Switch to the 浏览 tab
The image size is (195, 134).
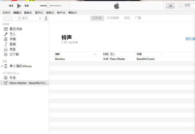(x=127, y=18)
